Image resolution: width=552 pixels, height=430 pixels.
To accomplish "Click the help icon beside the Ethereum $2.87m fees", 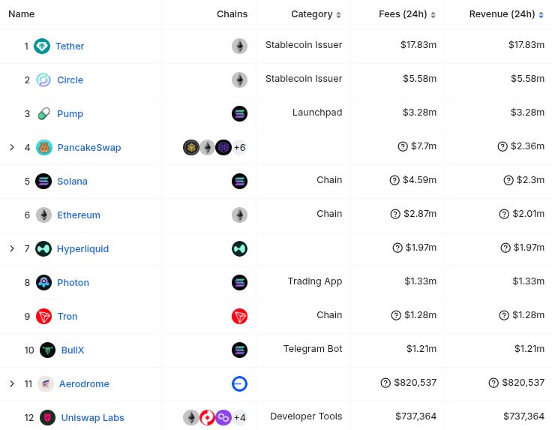I will pos(395,214).
